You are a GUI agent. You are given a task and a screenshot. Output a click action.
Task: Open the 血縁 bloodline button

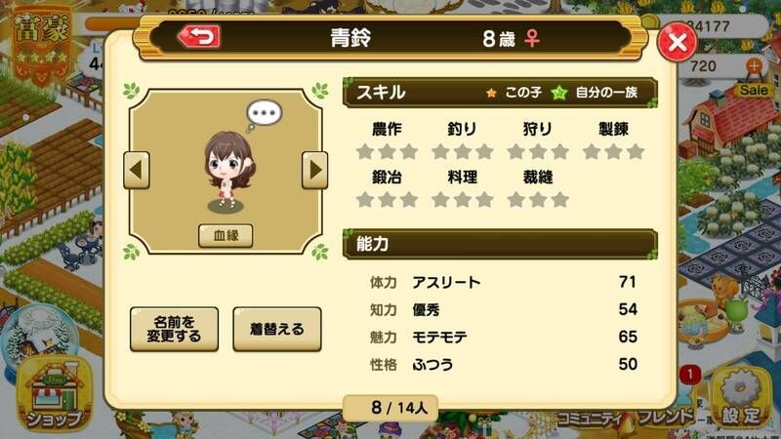click(x=226, y=235)
